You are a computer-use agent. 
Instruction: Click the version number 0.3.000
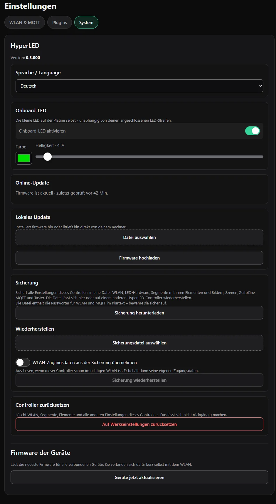[33, 58]
